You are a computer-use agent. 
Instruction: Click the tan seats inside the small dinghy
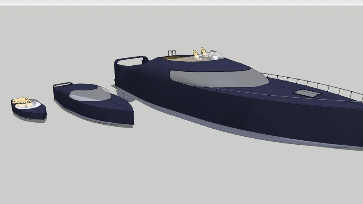click(x=22, y=102)
